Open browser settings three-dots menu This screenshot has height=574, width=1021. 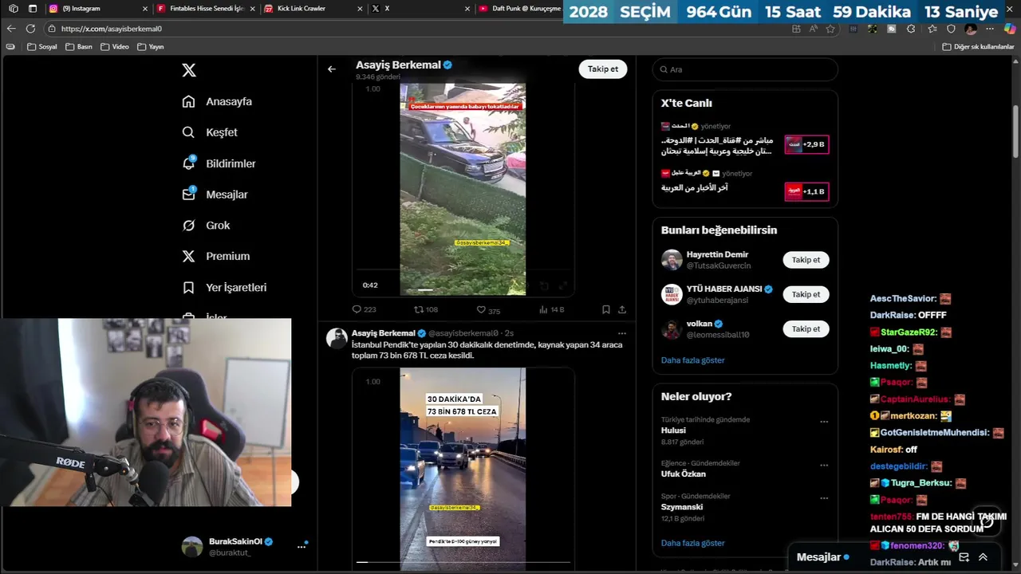pyautogui.click(x=990, y=29)
